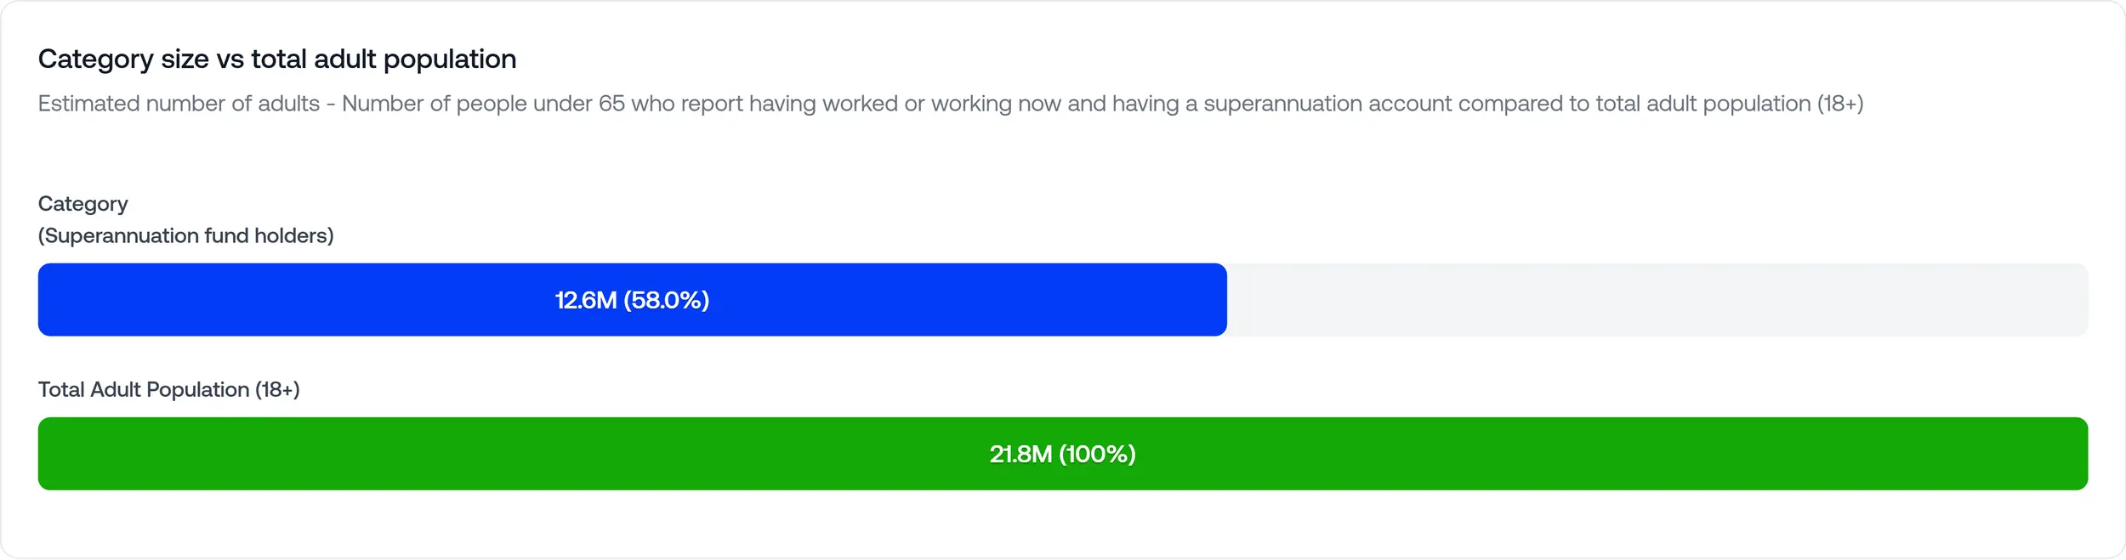This screenshot has height=560, width=2126.
Task: Click the title "Category size vs total adult population"
Action: [277, 59]
